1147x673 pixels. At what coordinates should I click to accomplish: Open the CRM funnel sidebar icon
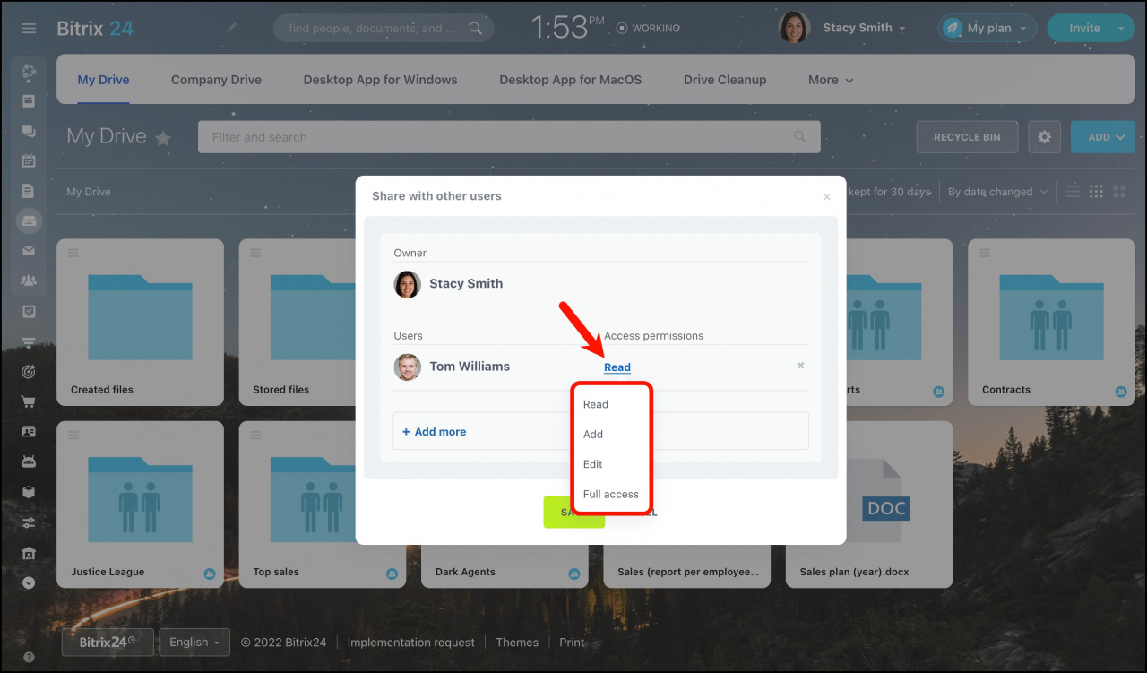(x=29, y=341)
